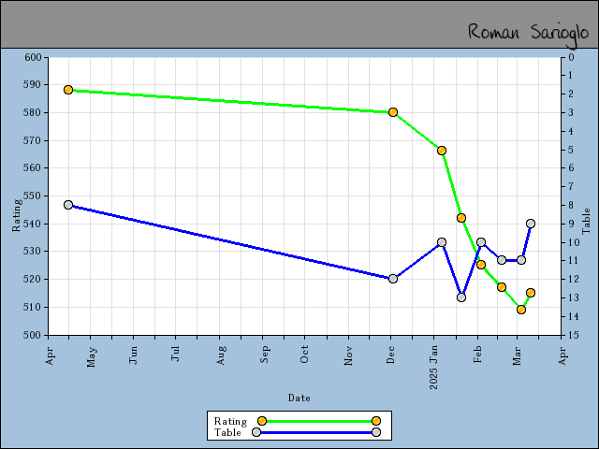Click the 'Roman Sarioglo' title text

click(x=528, y=34)
